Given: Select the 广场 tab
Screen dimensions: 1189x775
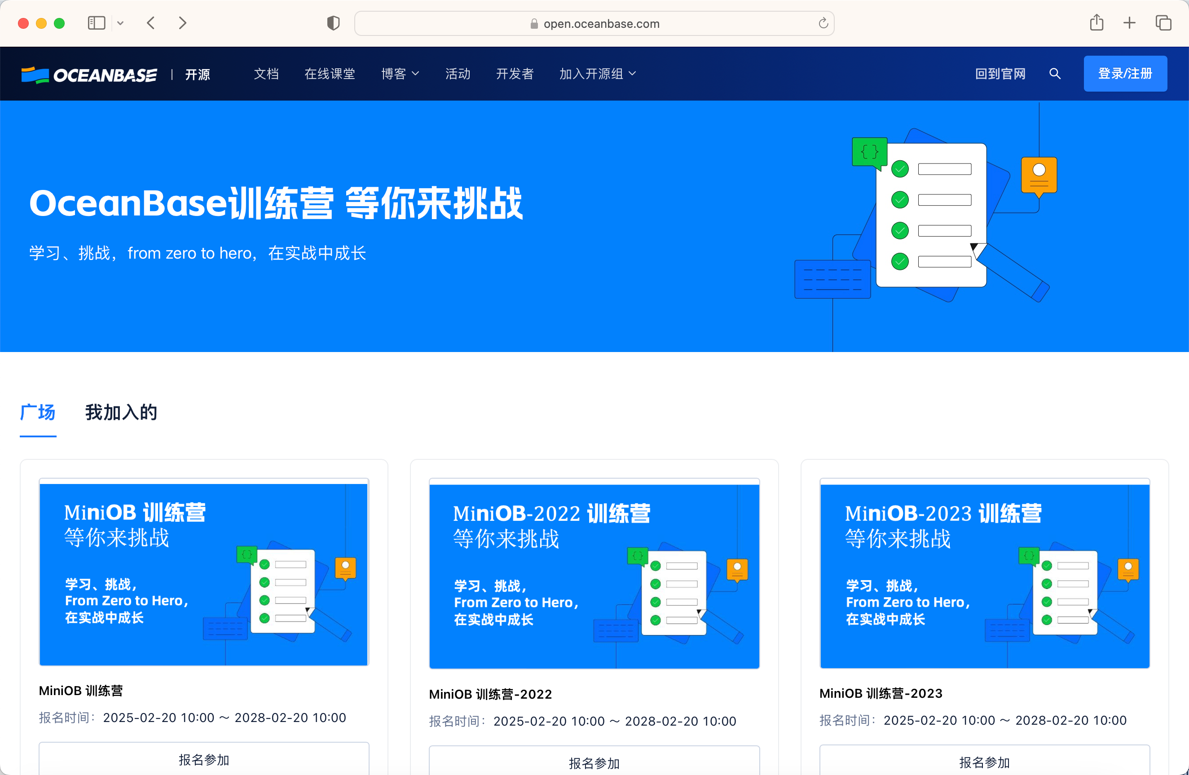Looking at the screenshot, I should point(38,413).
